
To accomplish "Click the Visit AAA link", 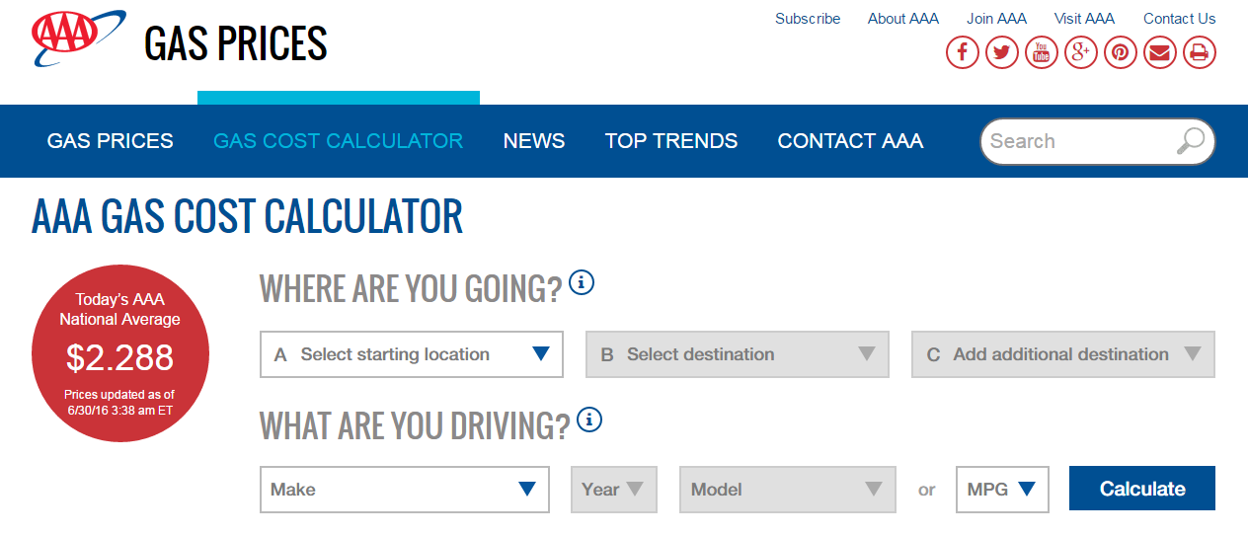I will click(x=1084, y=19).
